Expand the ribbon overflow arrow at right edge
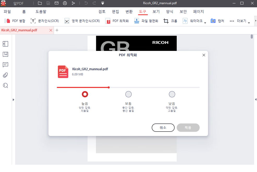The height and width of the screenshot is (172, 257). (256, 21)
